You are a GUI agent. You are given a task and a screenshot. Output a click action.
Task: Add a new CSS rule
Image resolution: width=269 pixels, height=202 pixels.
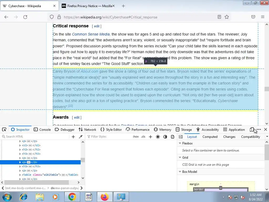coord(151,137)
